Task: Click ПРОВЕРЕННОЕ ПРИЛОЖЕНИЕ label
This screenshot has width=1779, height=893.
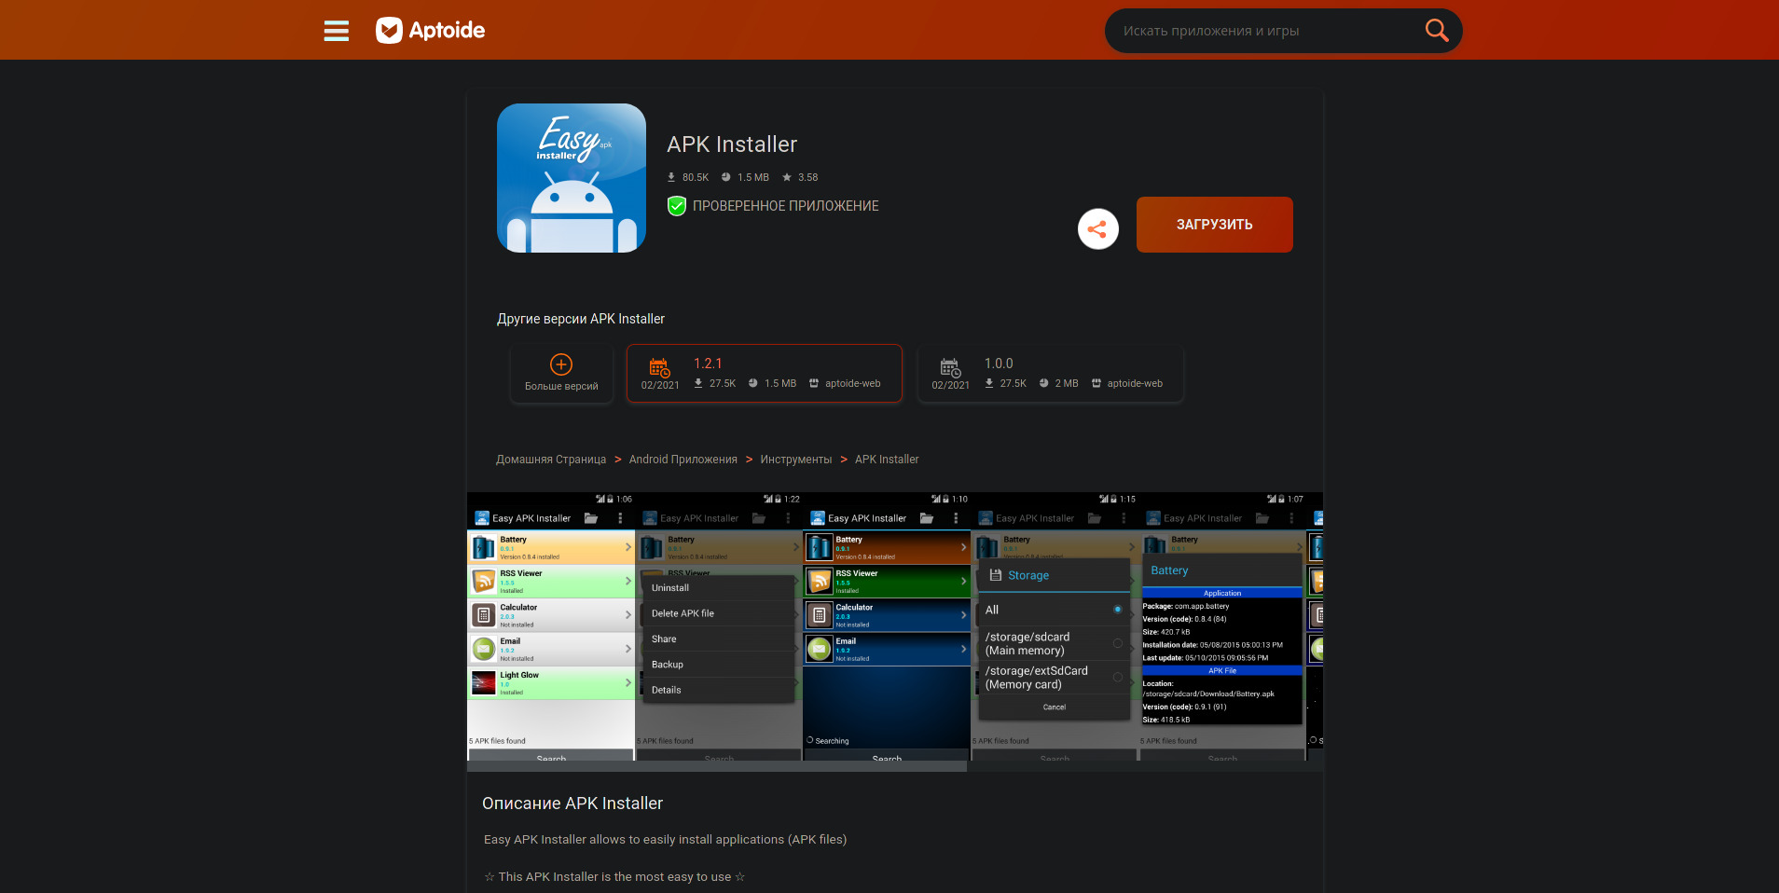Action: coord(786,206)
